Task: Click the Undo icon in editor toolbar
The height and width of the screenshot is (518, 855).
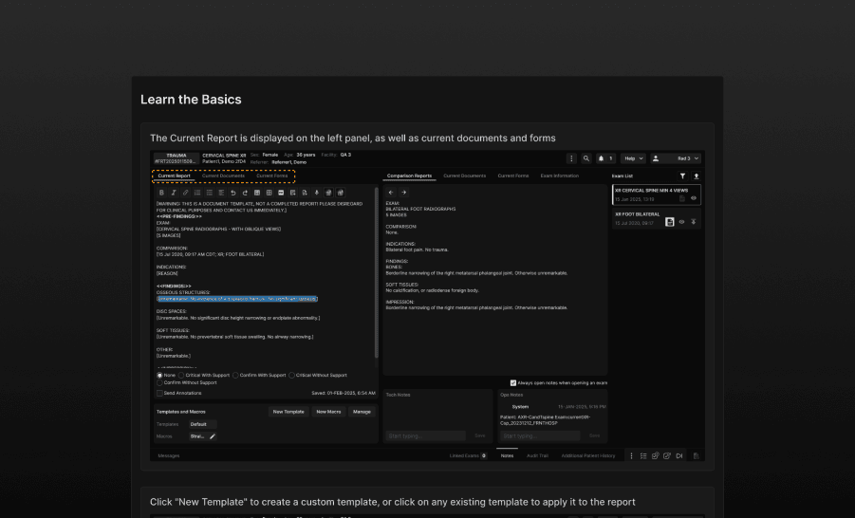Action: (x=232, y=193)
